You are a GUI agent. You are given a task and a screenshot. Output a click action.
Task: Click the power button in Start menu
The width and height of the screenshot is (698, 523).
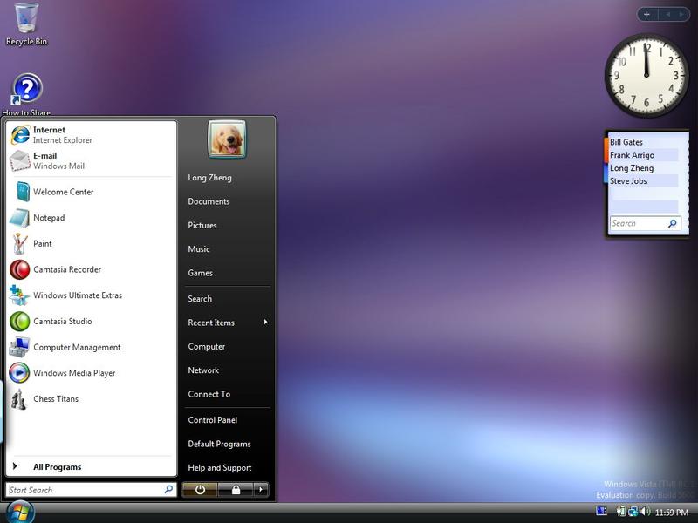[x=200, y=490]
